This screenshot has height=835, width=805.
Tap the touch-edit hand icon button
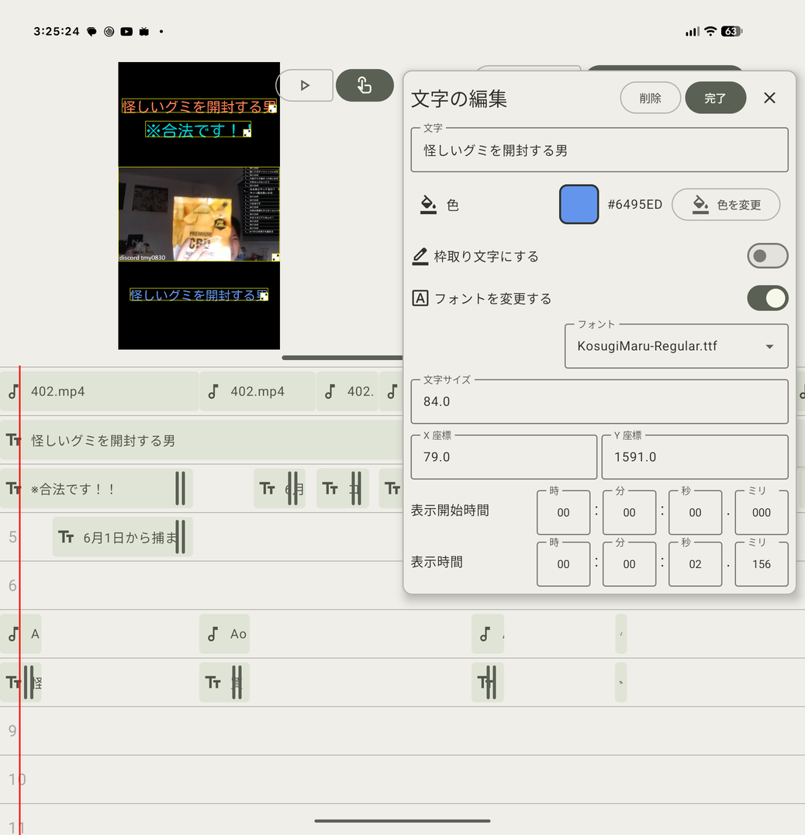[x=364, y=85]
